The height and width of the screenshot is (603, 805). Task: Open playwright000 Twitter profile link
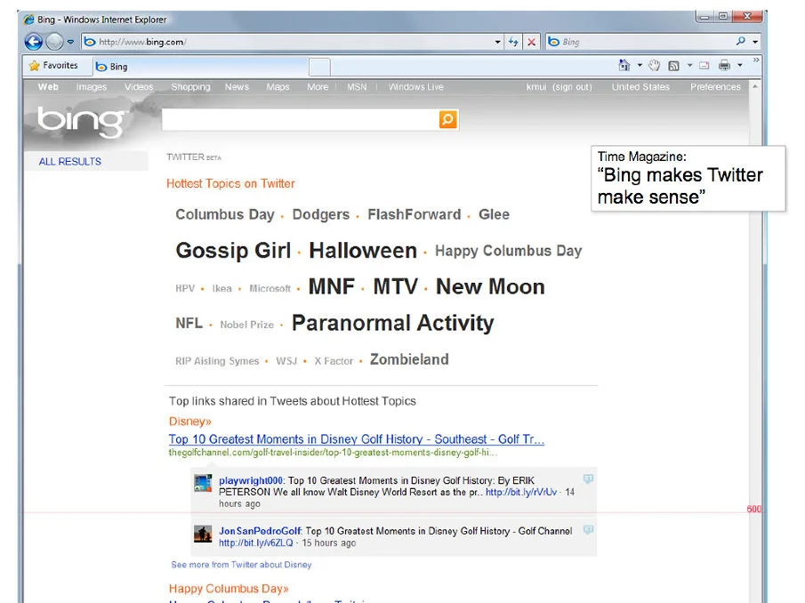click(x=251, y=480)
